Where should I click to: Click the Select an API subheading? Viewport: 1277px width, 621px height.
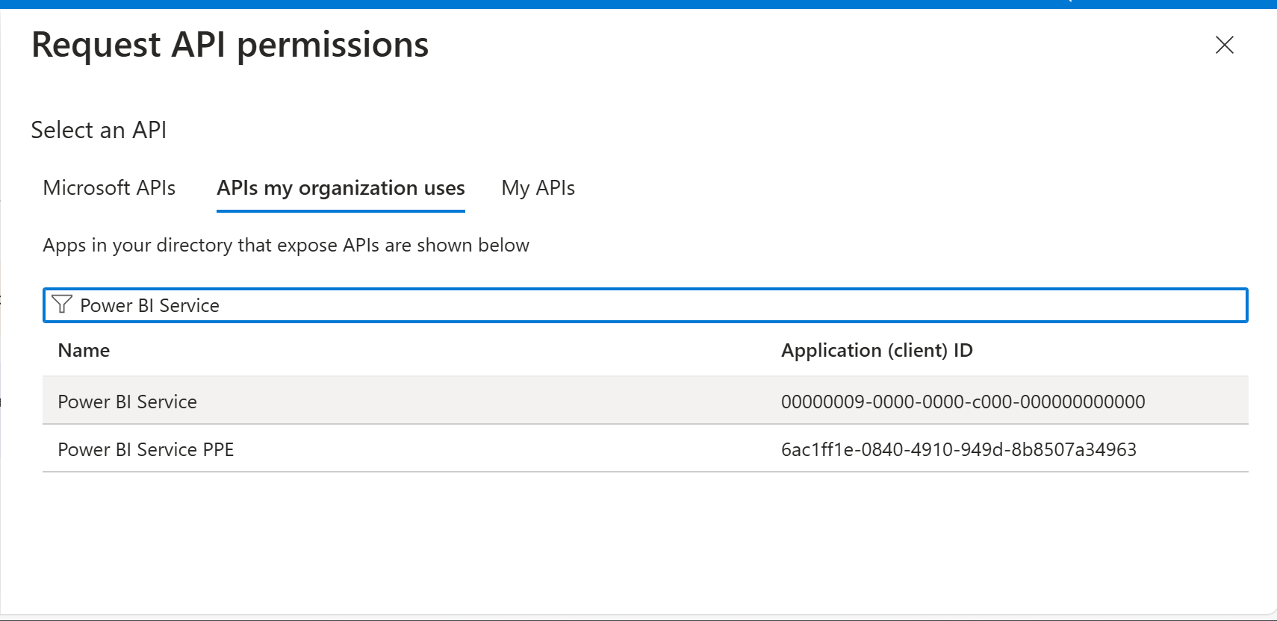[x=99, y=130]
